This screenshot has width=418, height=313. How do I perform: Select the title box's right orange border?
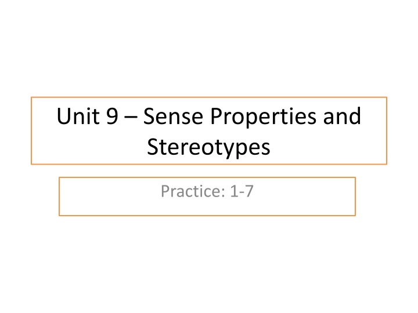(x=387, y=130)
